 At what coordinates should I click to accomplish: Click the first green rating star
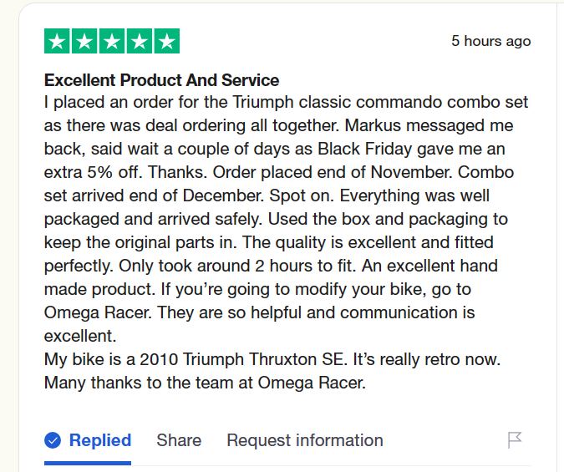tap(57, 41)
